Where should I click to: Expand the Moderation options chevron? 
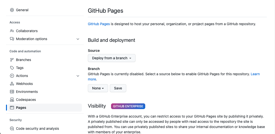tap(78, 39)
